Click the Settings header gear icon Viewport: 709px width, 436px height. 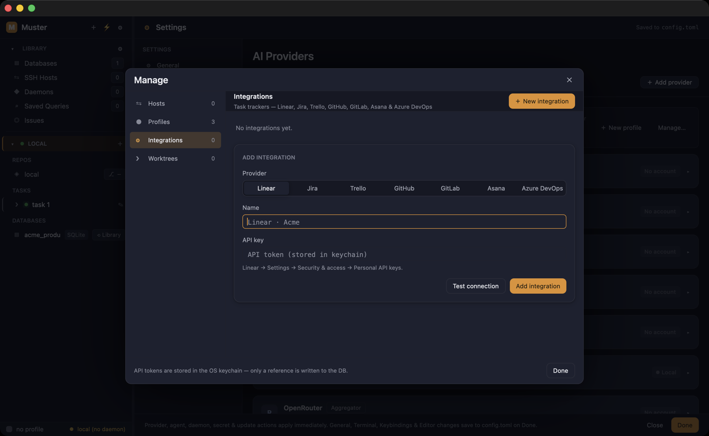point(147,27)
